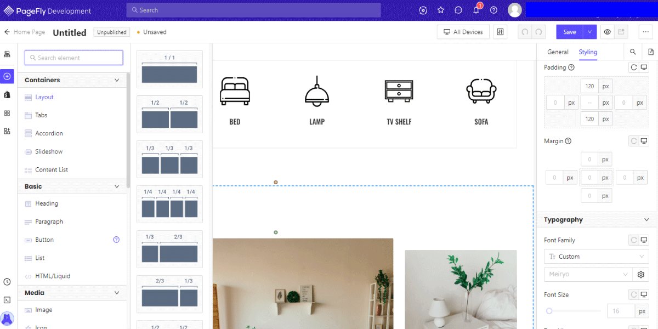Click the redo arrow button

click(539, 32)
